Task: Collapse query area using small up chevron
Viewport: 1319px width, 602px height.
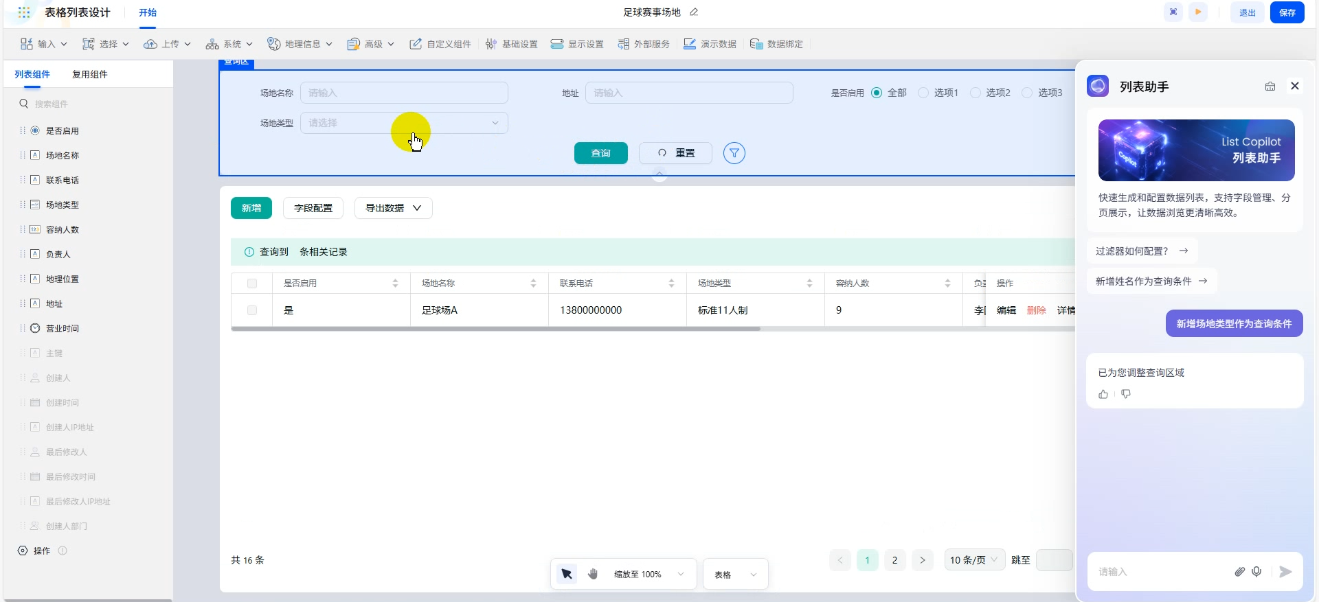Action: pyautogui.click(x=659, y=174)
